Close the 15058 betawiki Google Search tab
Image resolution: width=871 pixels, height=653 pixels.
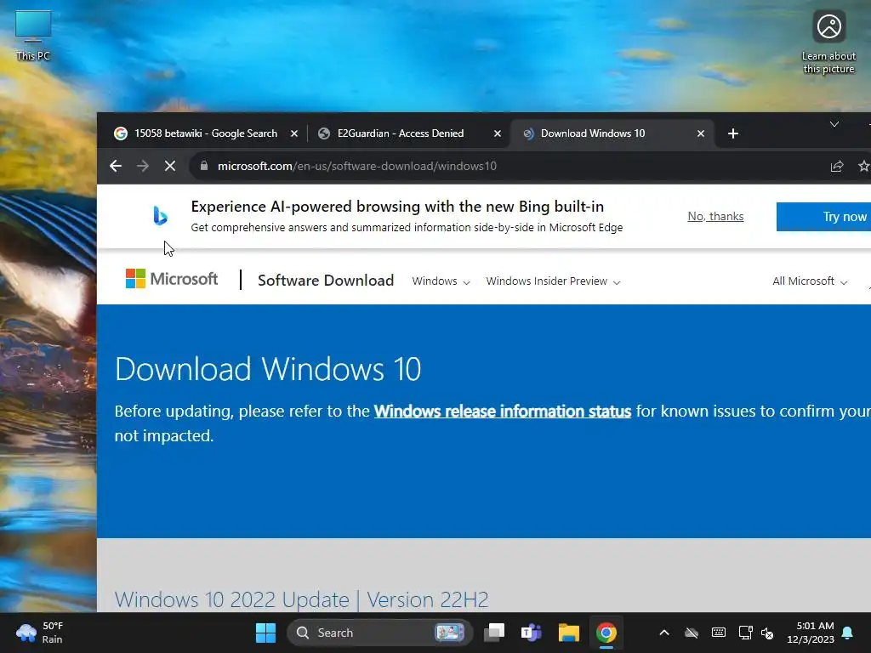click(294, 133)
